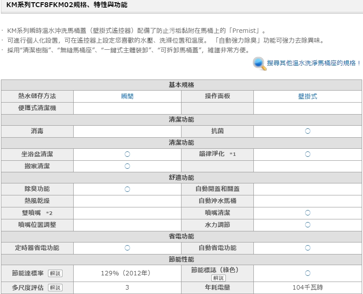Screen dimensions: 363x294
Task: Click the circle mark for 韻律淨化
Action: [x=308, y=154]
